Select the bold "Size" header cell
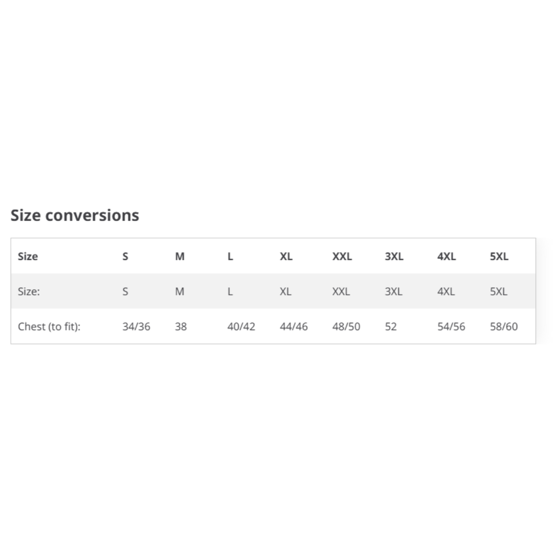553x553 pixels. 28,257
